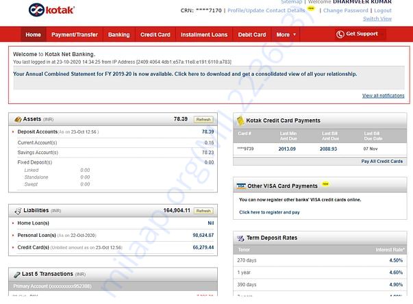Viewport: 413px width, 304px height.
Task: Click the 270 days rate 4.50%
Action: [x=396, y=260]
